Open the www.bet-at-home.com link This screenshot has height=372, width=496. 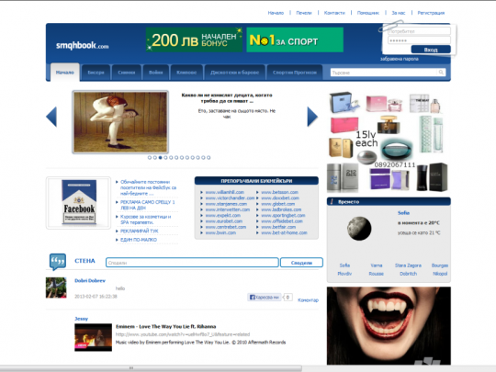284,232
